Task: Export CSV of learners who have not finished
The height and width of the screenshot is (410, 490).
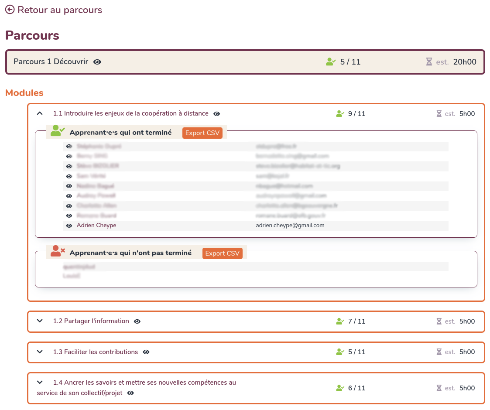Action: 222,253
